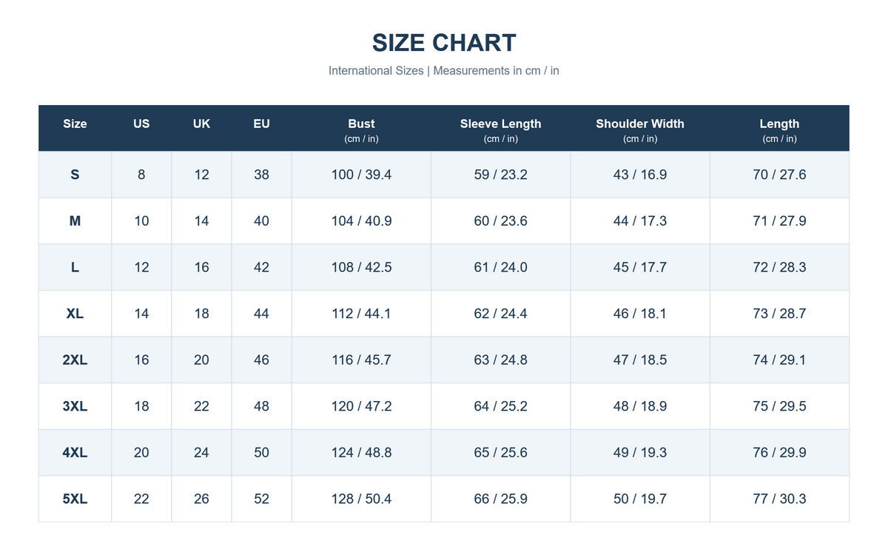Click the SIZE CHART title
888x549 pixels.
444,42
